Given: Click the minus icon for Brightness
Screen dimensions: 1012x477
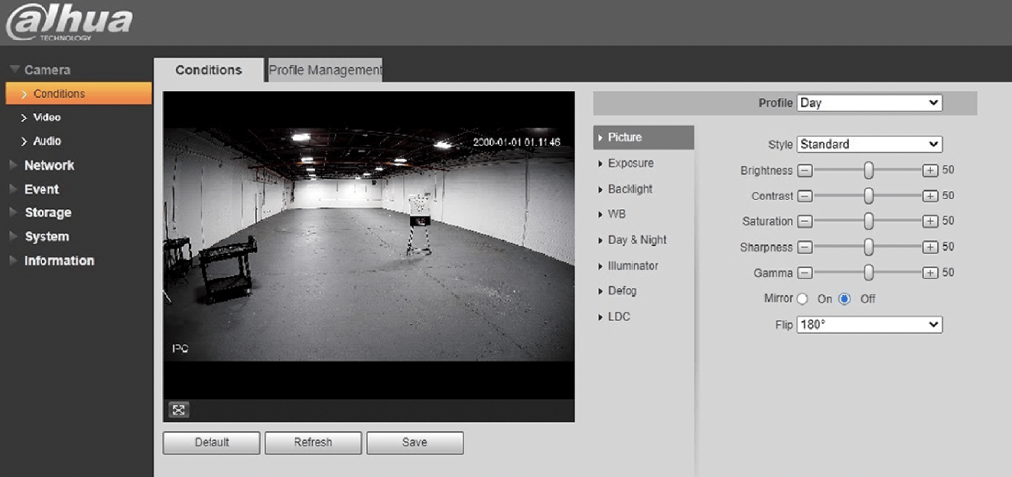Looking at the screenshot, I should (x=804, y=170).
